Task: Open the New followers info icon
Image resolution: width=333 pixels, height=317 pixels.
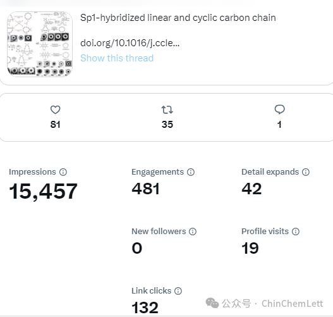Action: [193, 232]
